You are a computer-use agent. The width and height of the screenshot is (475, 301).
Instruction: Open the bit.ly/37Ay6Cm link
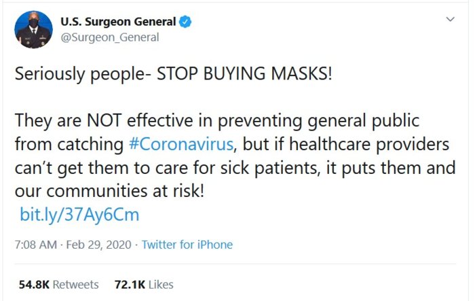pos(79,215)
